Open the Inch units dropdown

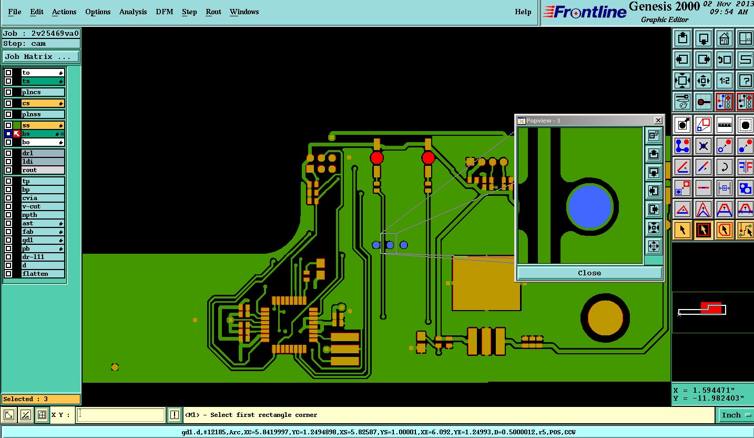click(x=735, y=415)
